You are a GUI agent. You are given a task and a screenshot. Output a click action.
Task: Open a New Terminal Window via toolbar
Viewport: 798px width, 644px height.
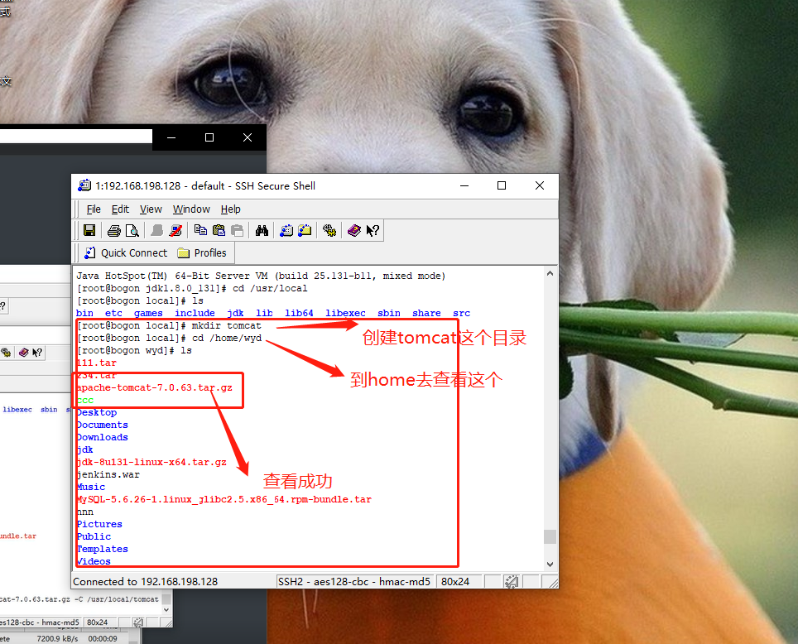pos(286,231)
